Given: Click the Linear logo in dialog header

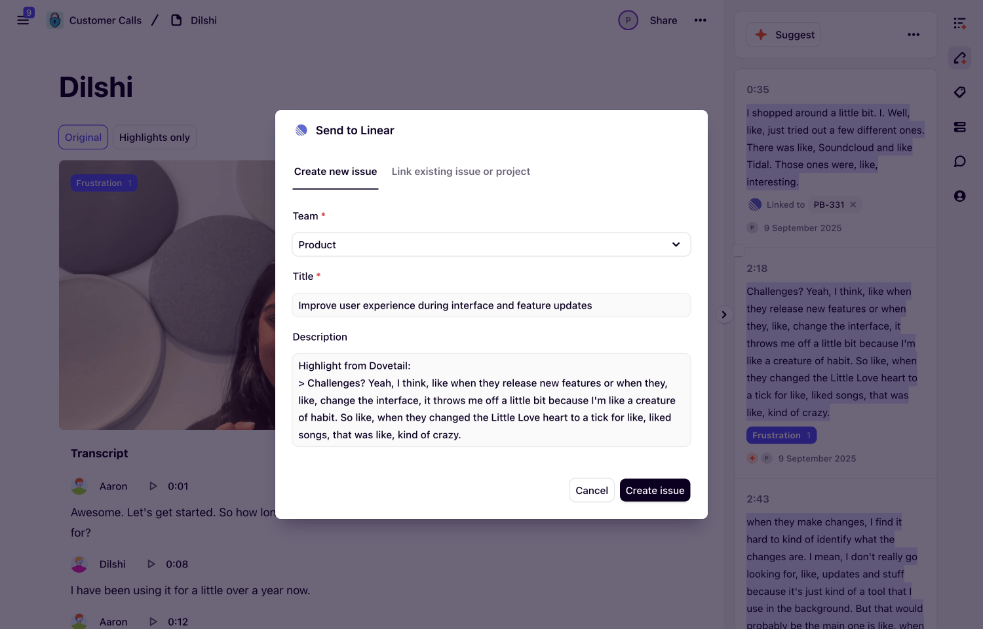Looking at the screenshot, I should pyautogui.click(x=301, y=130).
